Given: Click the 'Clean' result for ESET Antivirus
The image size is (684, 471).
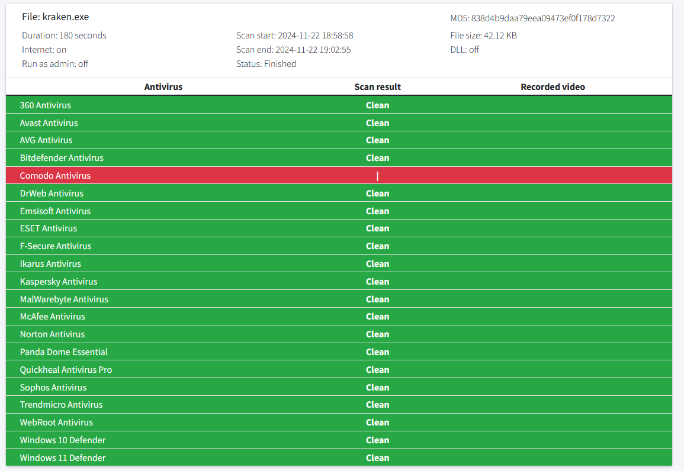Looking at the screenshot, I should (x=377, y=228).
